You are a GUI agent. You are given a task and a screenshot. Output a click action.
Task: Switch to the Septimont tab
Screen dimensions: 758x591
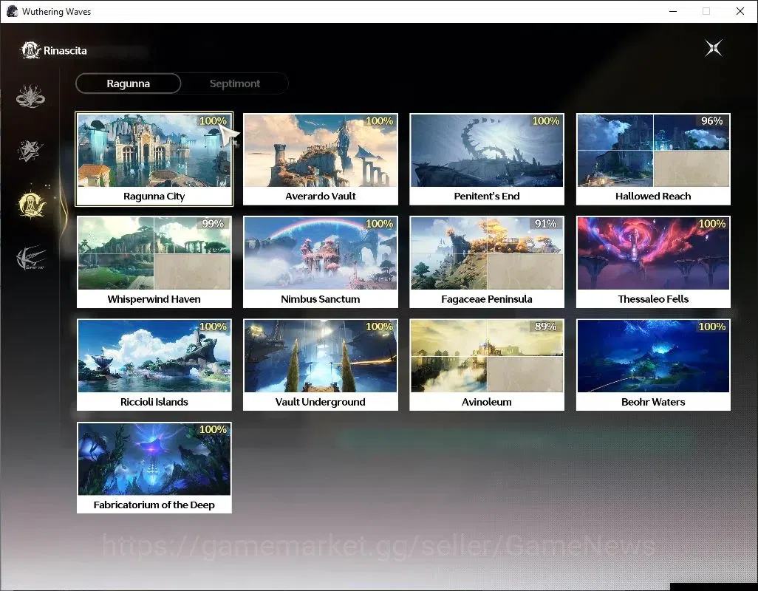(234, 83)
